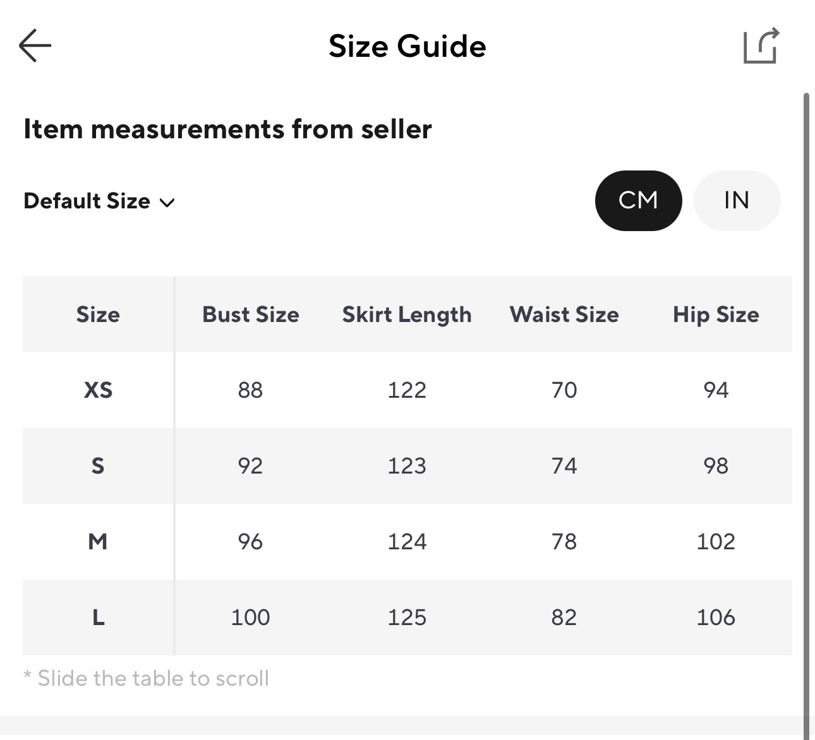
Task: Click the Size Guide title
Action: click(407, 47)
